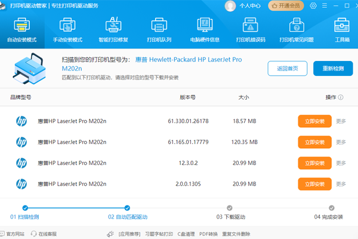Click the 03 下载驱动 step marker
The image size is (358, 239).
pyautogui.click(x=230, y=208)
